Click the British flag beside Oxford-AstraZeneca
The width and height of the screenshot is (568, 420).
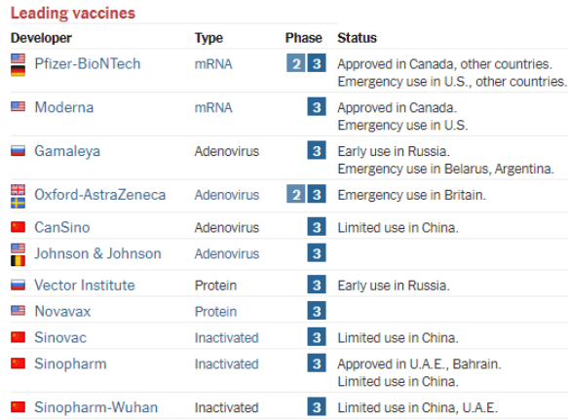[18, 190]
